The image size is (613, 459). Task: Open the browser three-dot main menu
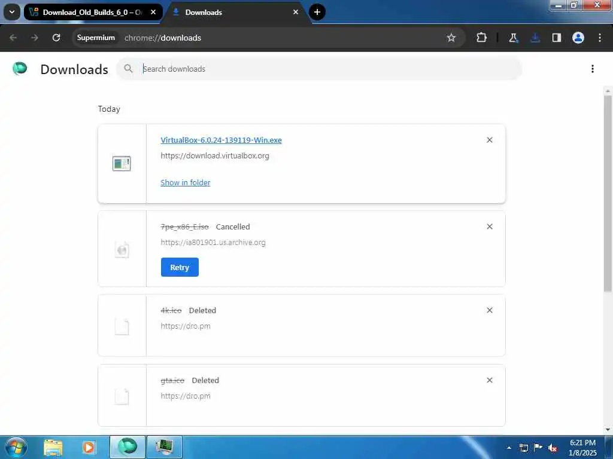(x=600, y=38)
